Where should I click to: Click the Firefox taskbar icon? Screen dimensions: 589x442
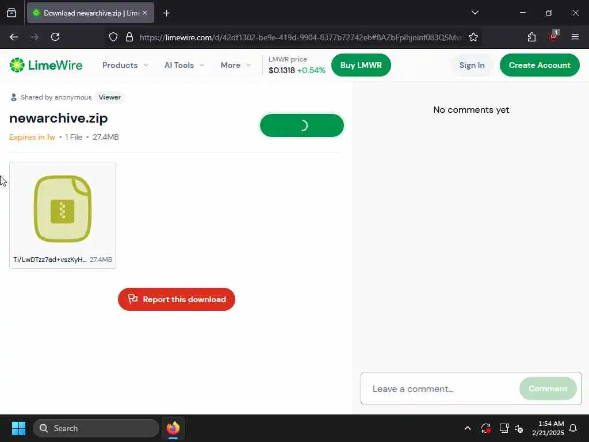click(173, 428)
